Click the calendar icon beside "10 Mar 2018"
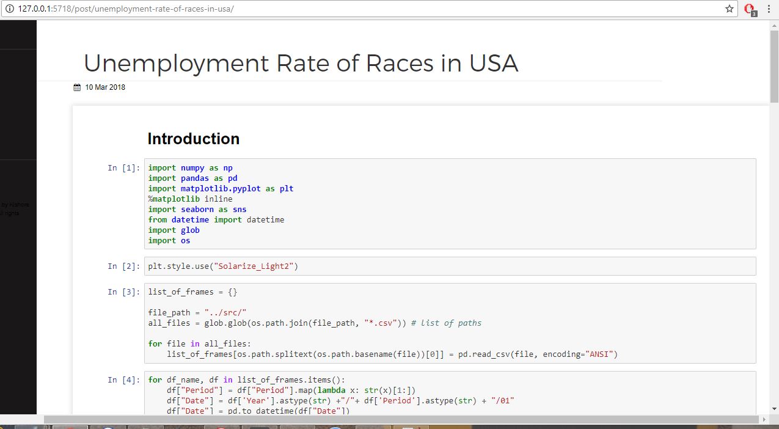Viewport: 779px width, 429px height. tap(76, 87)
